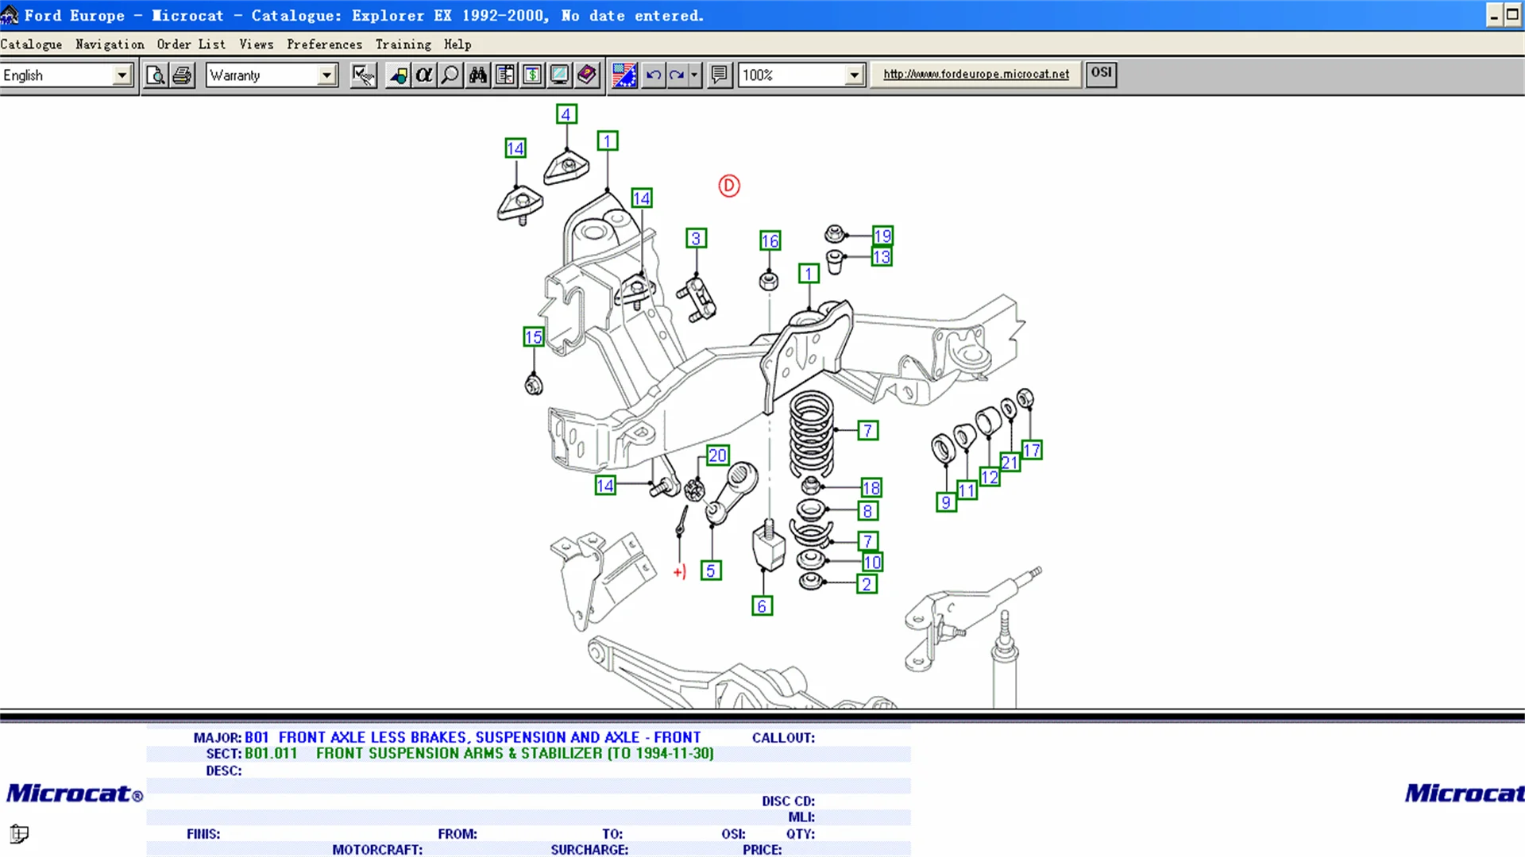1525x857 pixels.
Task: Select callout 19 in the diagram
Action: tap(882, 236)
